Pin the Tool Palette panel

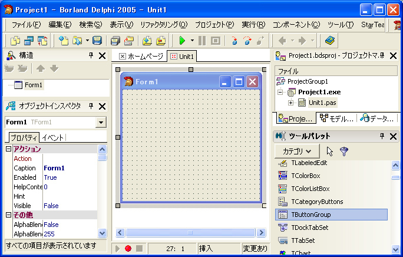point(382,136)
